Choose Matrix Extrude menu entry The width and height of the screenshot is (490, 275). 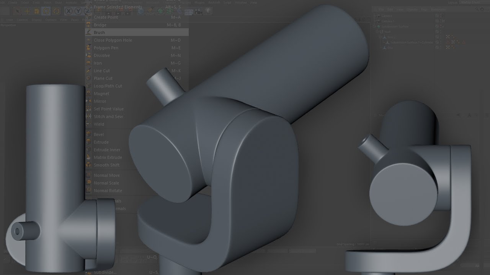coord(108,157)
